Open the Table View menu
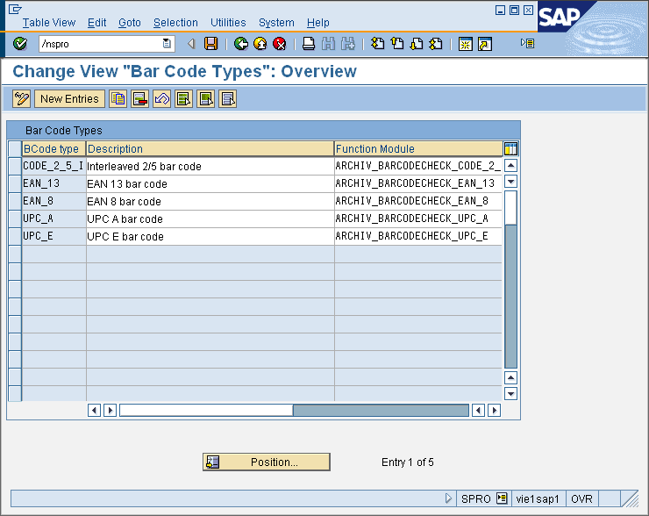This screenshot has width=649, height=516. coord(49,23)
